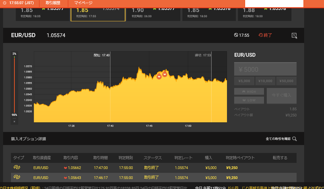Click the chain icon in the 17:46:17 trade row

pos(17,177)
